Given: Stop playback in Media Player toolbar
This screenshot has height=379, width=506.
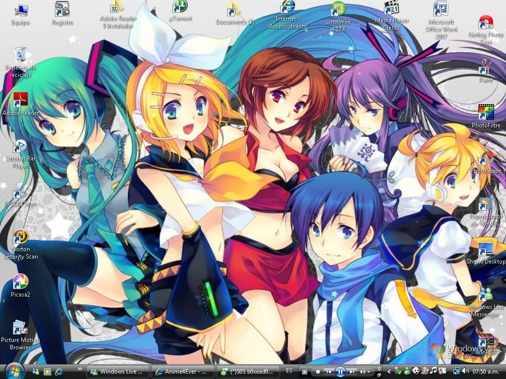Looking at the screenshot, I should click(x=318, y=372).
